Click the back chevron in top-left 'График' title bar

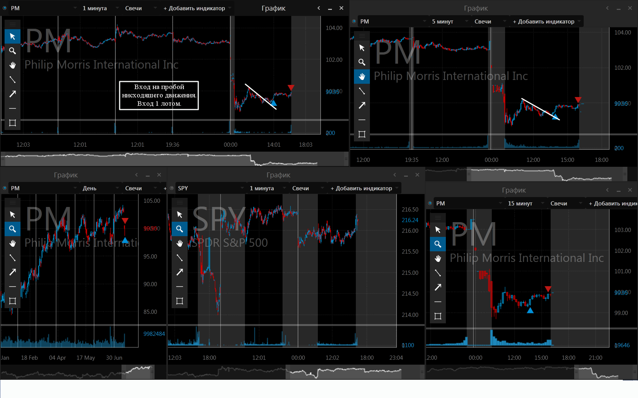click(319, 8)
